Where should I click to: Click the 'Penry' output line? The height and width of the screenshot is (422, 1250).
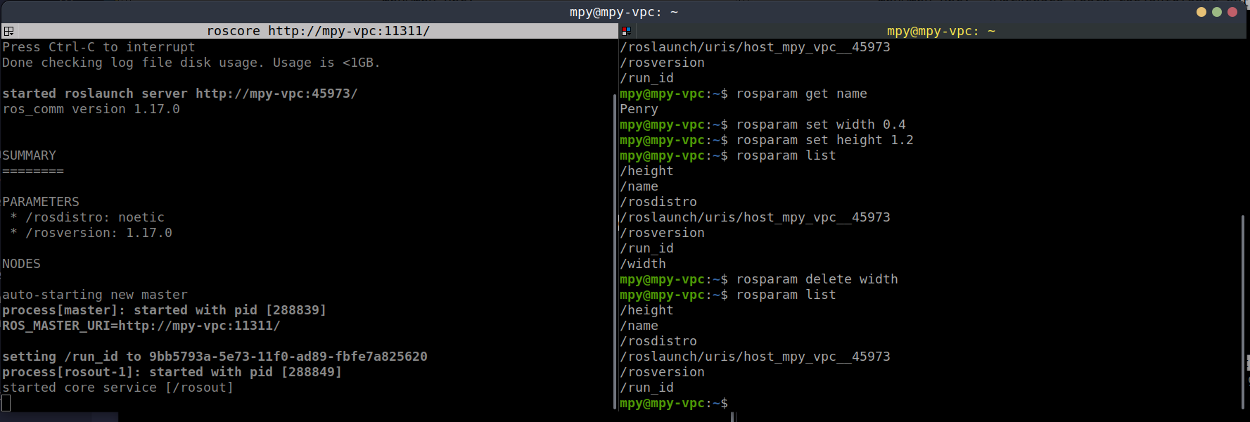pyautogui.click(x=639, y=109)
